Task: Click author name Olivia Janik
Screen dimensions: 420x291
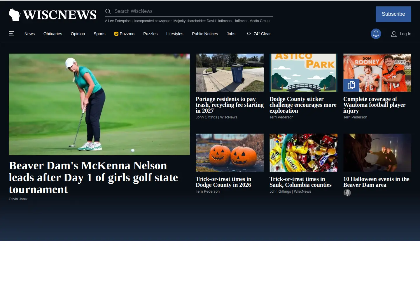Action: [x=18, y=199]
